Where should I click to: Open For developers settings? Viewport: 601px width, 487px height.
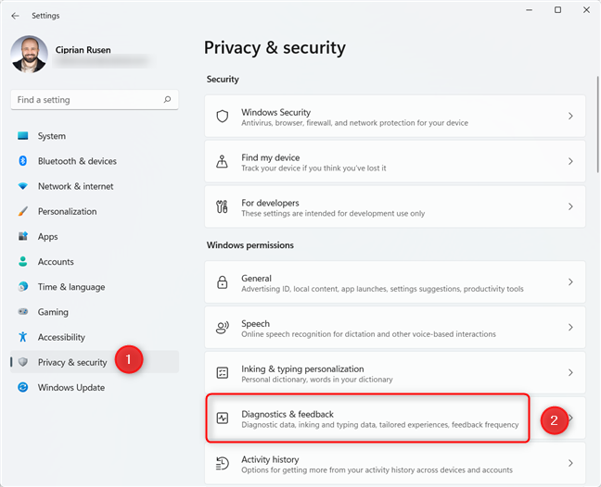[395, 206]
